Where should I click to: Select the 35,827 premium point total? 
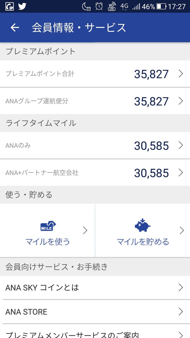(x=151, y=74)
